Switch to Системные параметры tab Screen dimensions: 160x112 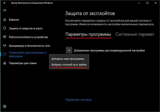135,34
